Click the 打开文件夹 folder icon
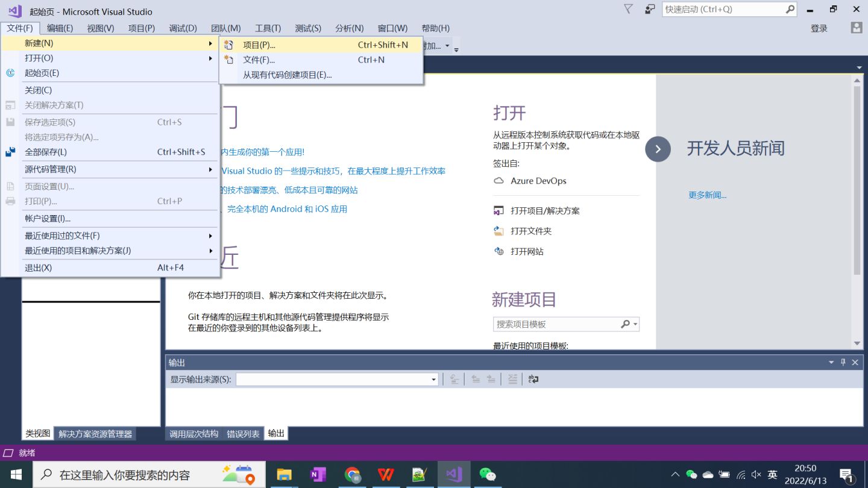The width and height of the screenshot is (868, 488). (x=498, y=231)
